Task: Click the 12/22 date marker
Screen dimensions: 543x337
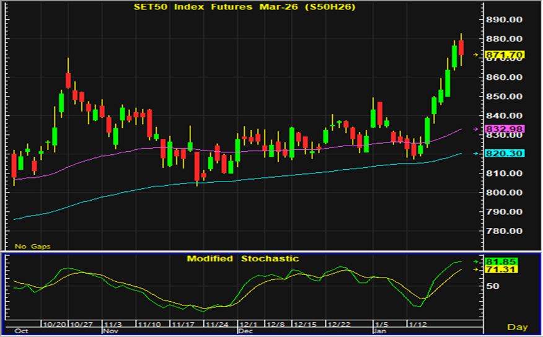Action: tap(339, 324)
